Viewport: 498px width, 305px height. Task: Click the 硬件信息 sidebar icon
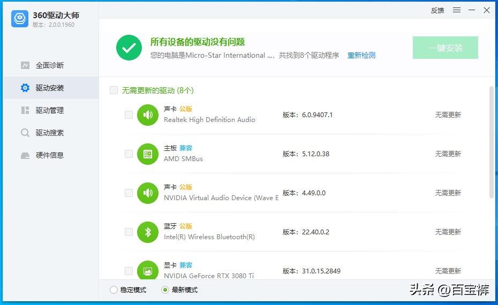click(25, 156)
